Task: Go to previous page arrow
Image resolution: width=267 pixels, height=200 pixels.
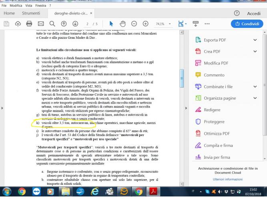Action: 63,24
